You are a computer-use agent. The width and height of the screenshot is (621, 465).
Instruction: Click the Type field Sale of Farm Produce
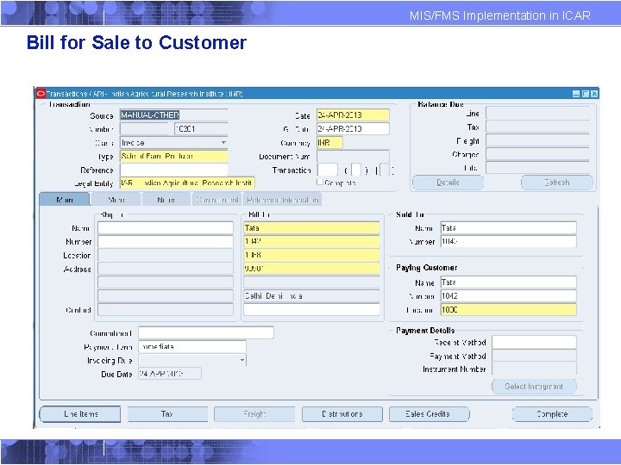click(173, 156)
